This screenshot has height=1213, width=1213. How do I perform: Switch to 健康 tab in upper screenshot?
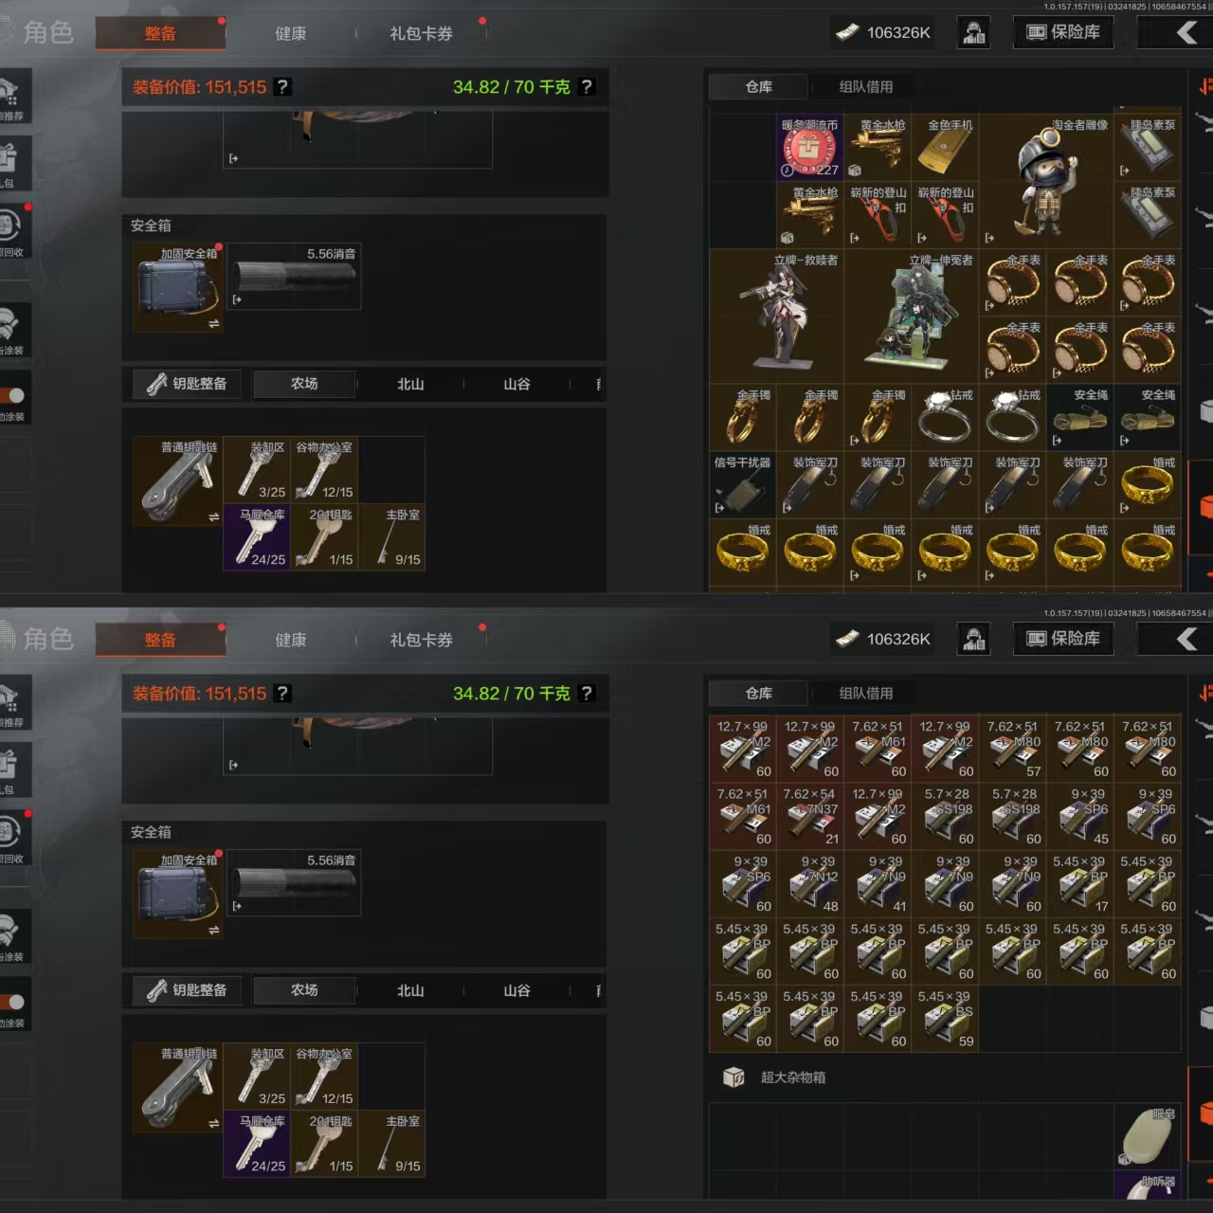click(291, 34)
